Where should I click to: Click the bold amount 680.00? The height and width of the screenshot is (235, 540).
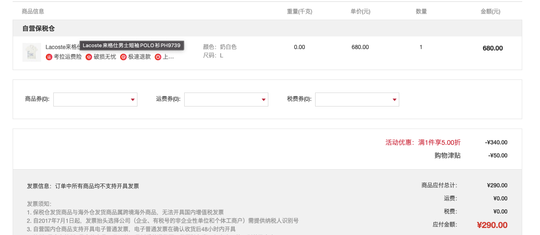pos(492,48)
